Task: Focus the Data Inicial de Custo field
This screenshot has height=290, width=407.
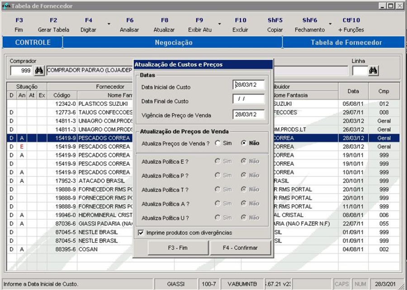Action: [x=249, y=85]
